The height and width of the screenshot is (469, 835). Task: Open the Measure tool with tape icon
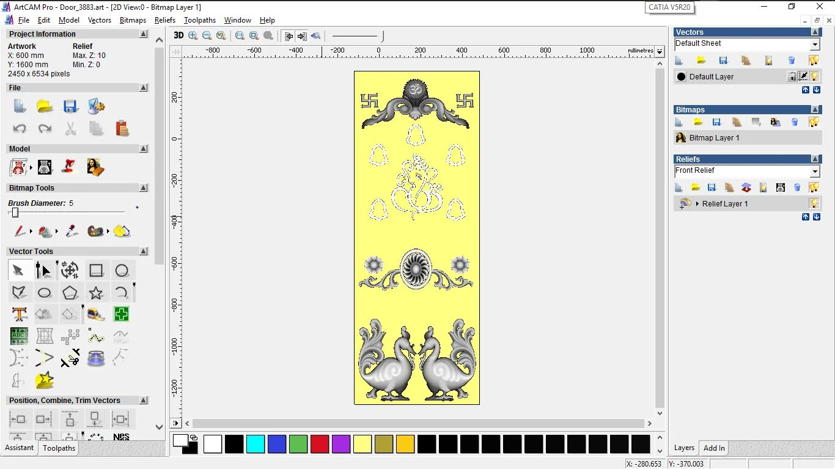[96, 314]
